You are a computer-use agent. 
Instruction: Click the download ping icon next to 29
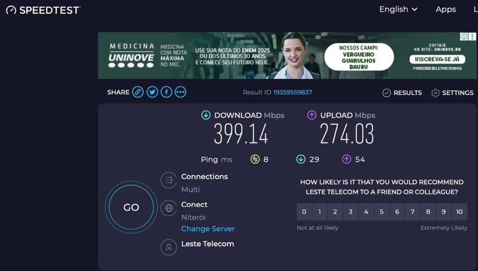pos(301,159)
